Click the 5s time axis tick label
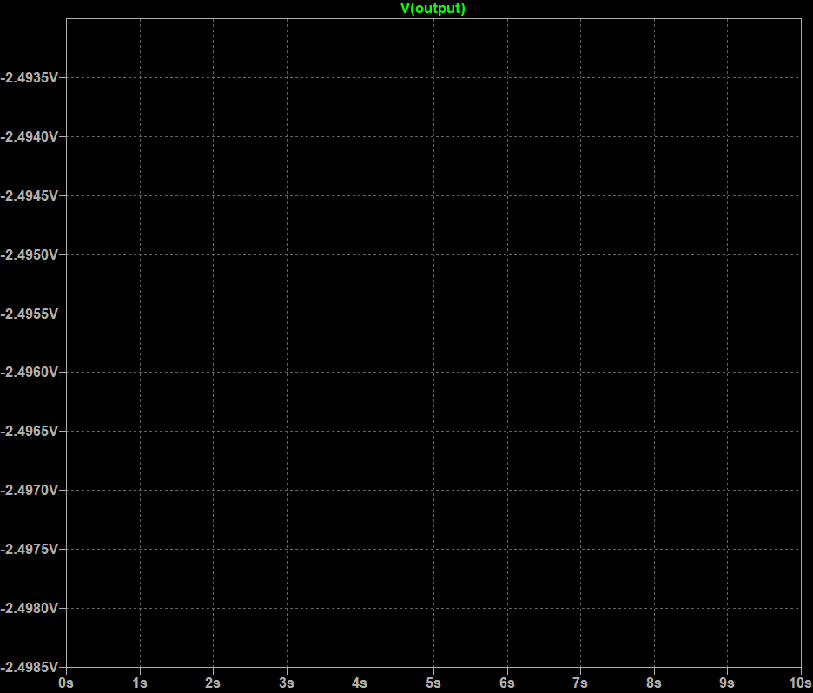Screen dimensions: 813x693 [433, 683]
